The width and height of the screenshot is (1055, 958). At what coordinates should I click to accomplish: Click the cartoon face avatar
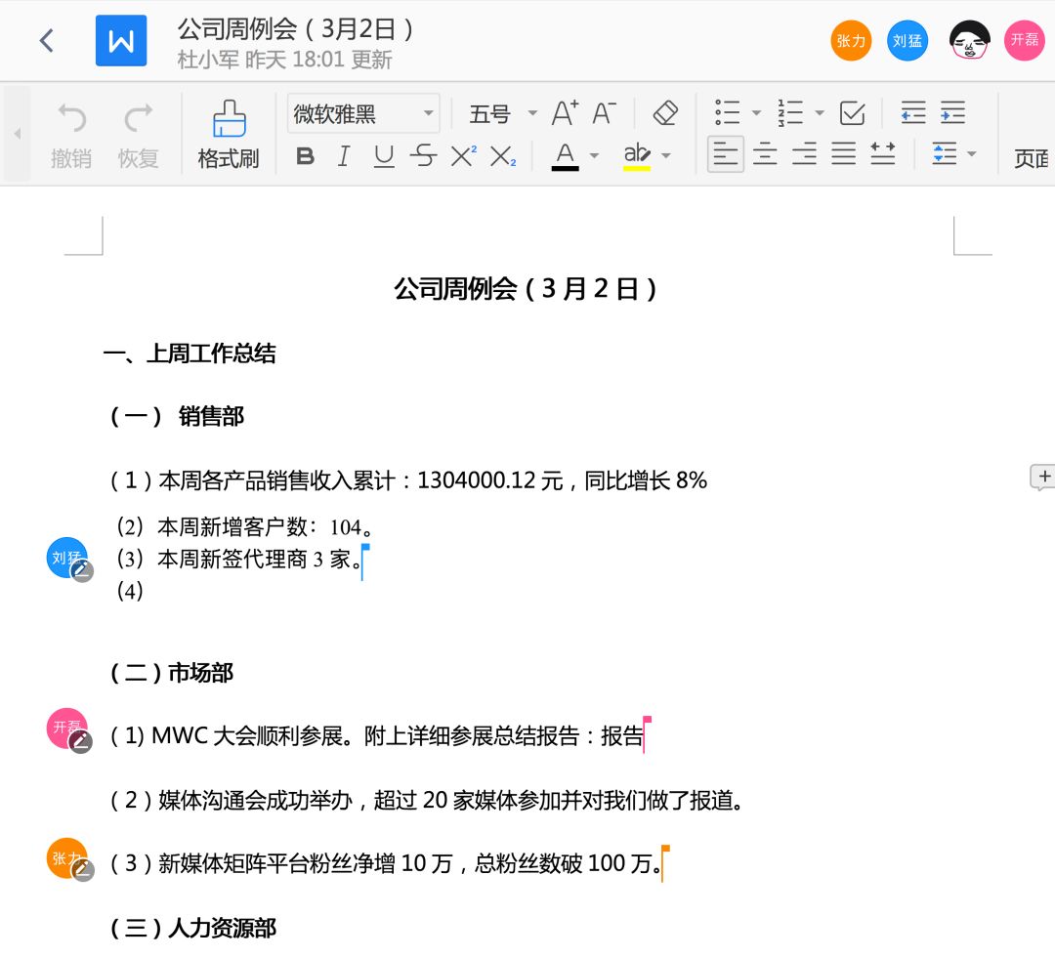coord(969,40)
